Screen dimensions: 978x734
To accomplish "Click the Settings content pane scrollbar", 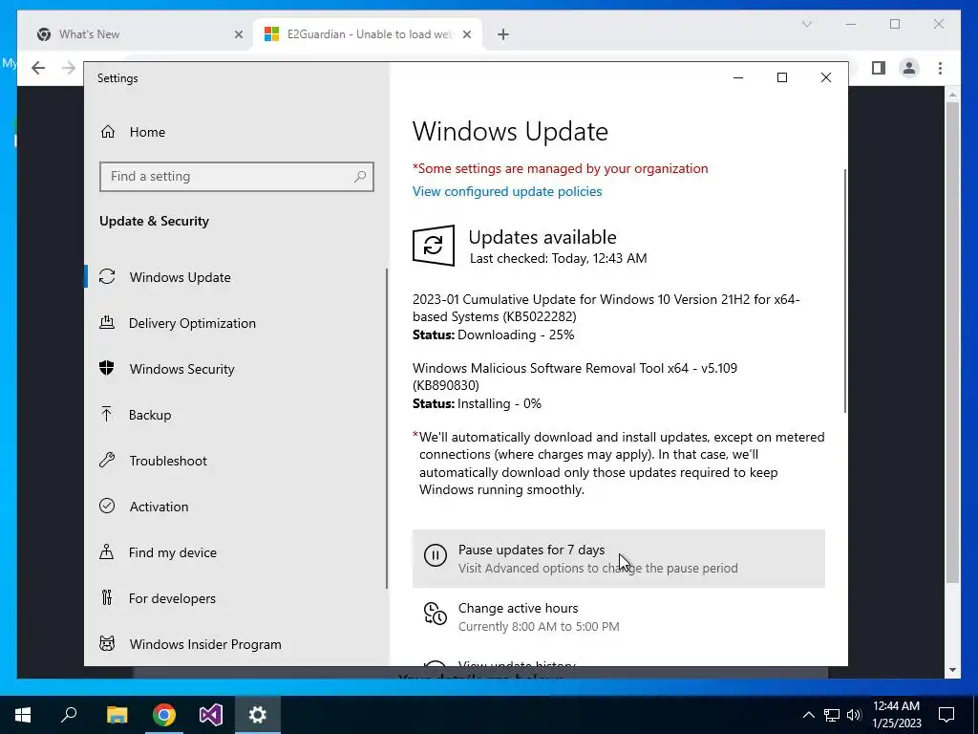I will tap(845, 291).
